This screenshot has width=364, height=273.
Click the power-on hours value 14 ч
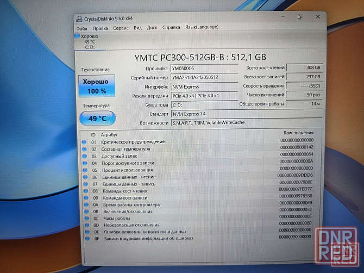[304, 104]
